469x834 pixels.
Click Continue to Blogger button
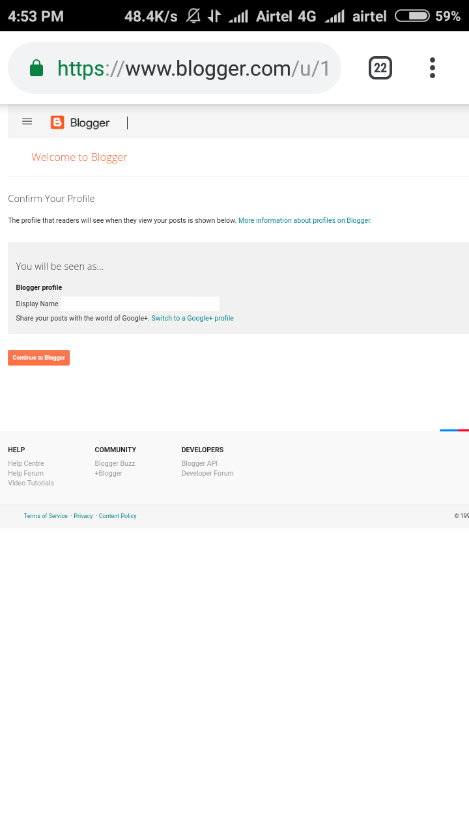click(x=38, y=358)
